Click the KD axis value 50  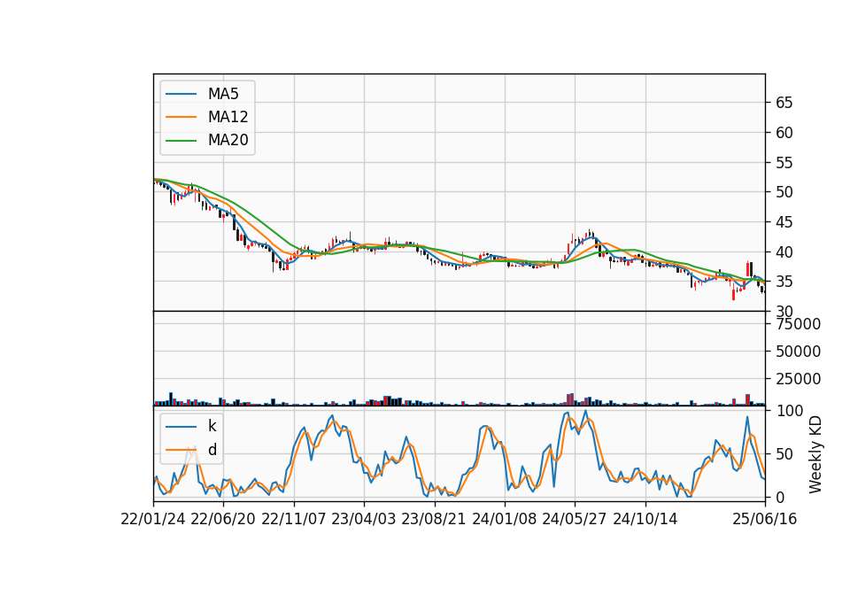784,453
